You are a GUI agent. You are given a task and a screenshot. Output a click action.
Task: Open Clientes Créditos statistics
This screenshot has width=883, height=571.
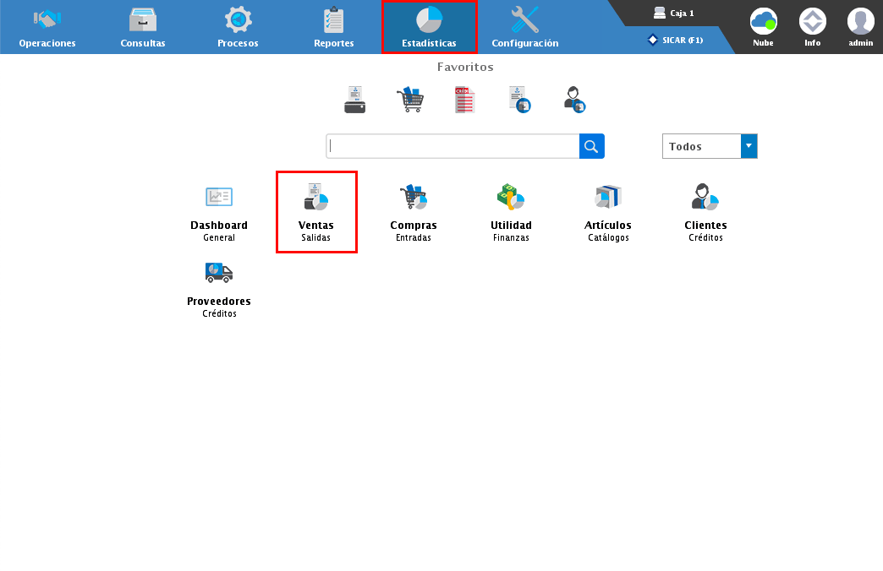(x=705, y=212)
